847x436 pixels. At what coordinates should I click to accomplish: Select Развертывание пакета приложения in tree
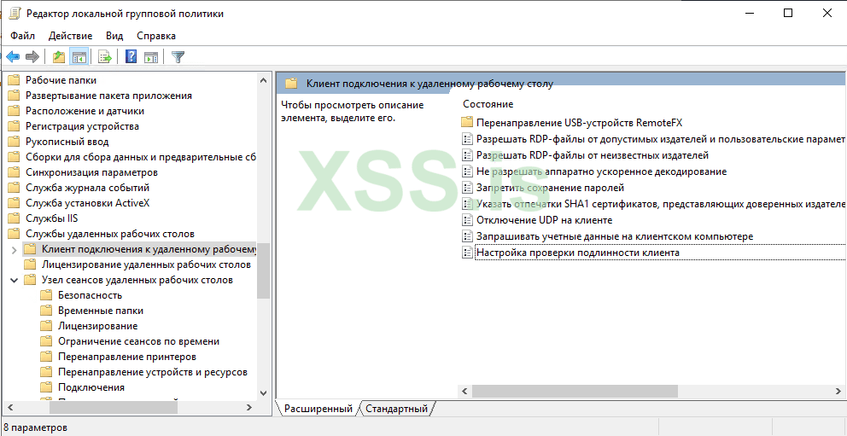(108, 96)
